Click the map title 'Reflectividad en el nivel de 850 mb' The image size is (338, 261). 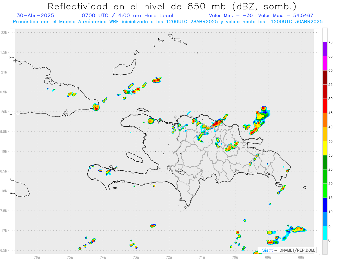[x=137, y=6]
